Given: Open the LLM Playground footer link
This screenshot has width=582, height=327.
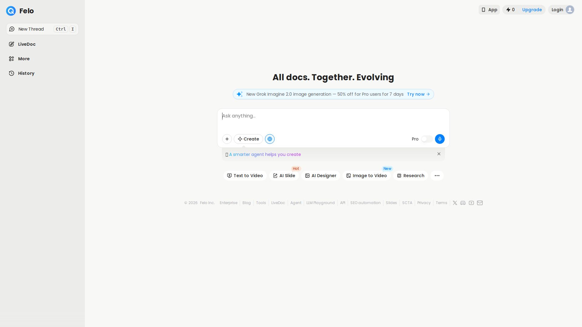Looking at the screenshot, I should point(320,203).
